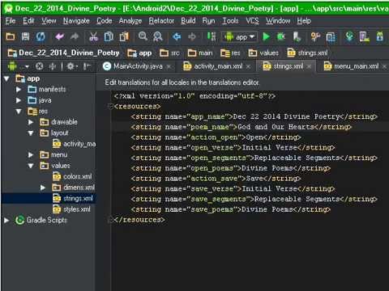Click the Dec_22_2014_Divine_Poetry breadcrumb

click(64, 53)
